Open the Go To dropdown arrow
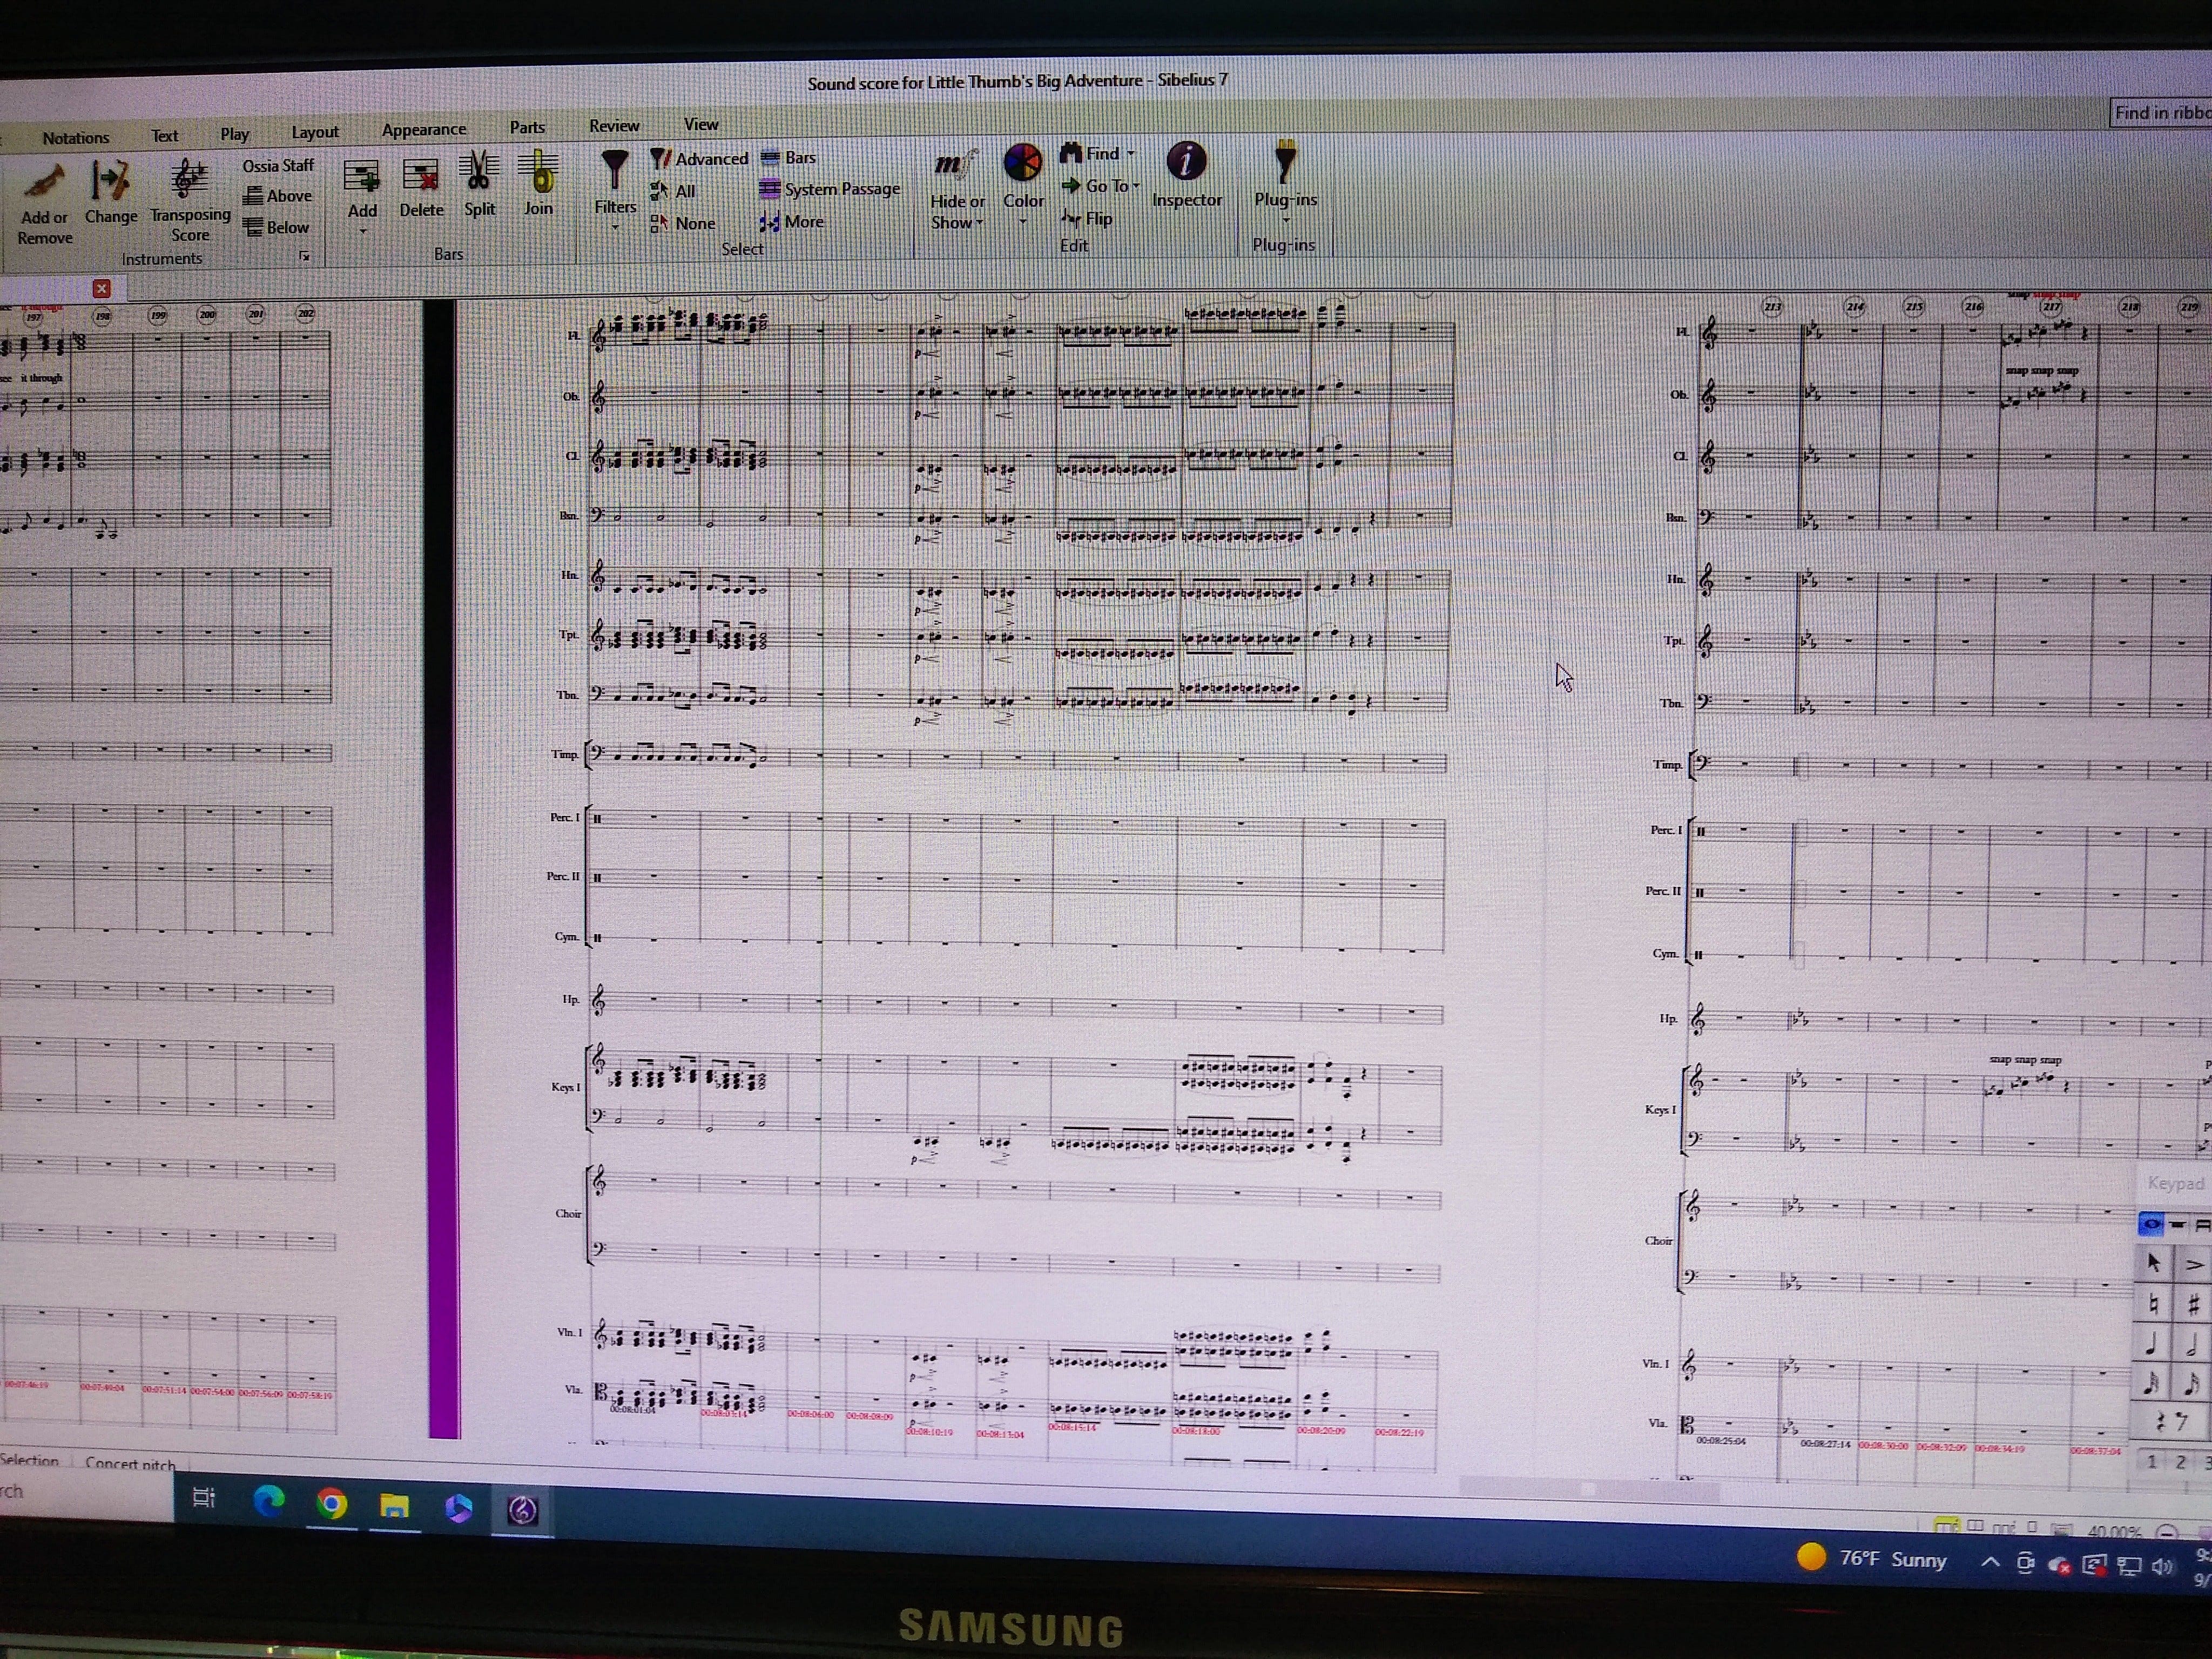The height and width of the screenshot is (1659, 2212). click(x=1136, y=186)
